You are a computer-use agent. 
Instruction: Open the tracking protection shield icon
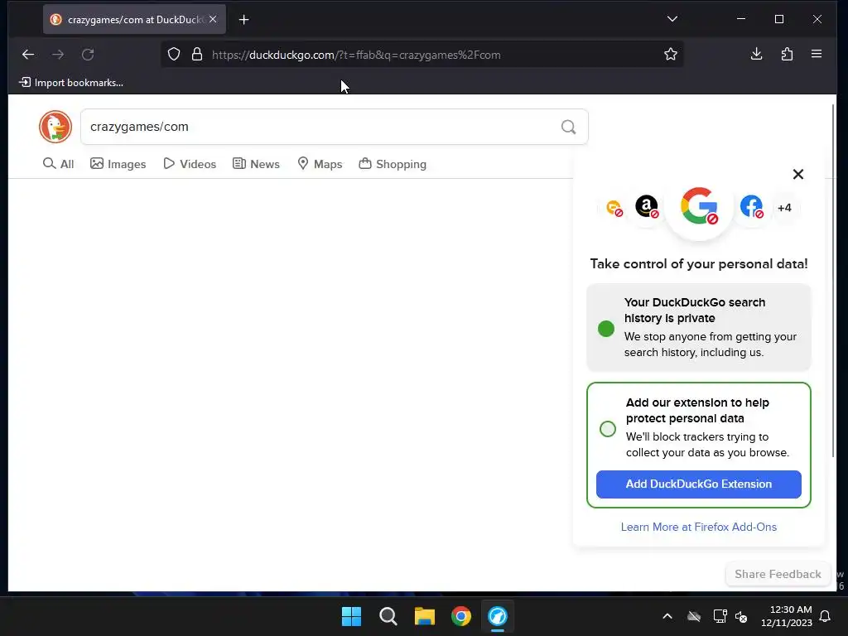click(x=174, y=54)
